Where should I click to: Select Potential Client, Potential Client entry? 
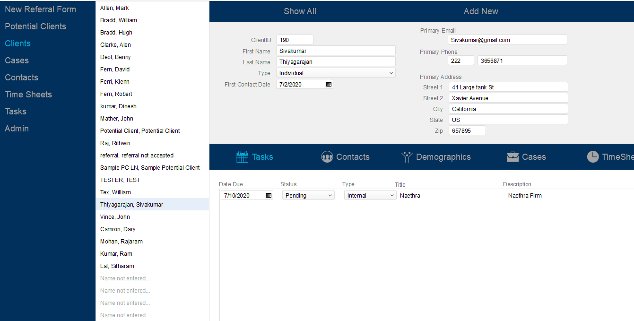pyautogui.click(x=152, y=131)
